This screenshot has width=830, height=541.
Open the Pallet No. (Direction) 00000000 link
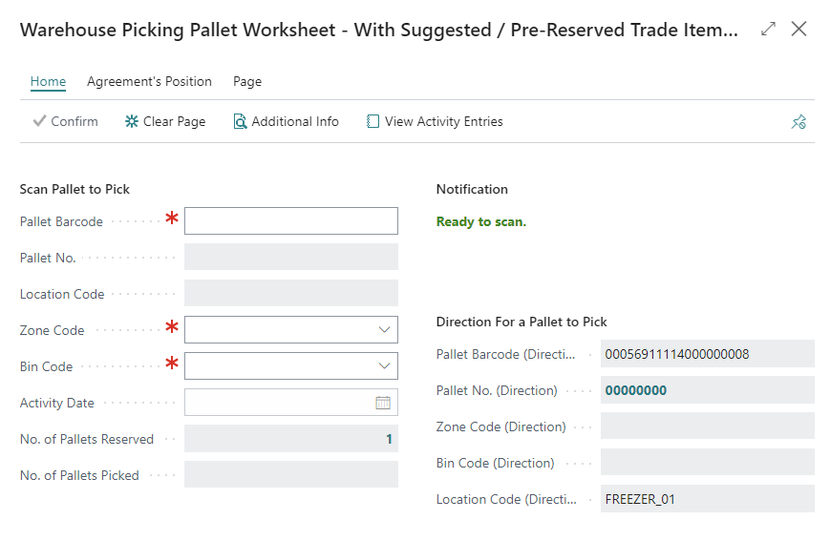tap(636, 390)
